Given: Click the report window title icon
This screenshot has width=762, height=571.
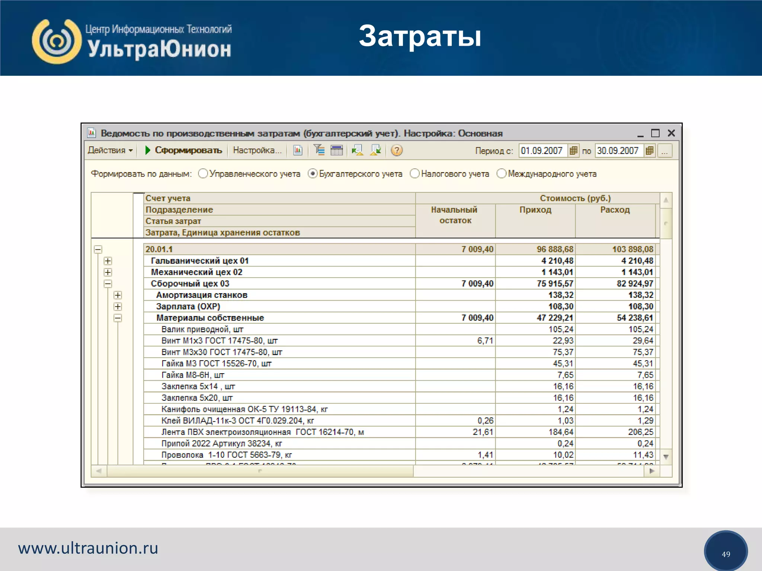Looking at the screenshot, I should point(92,133).
